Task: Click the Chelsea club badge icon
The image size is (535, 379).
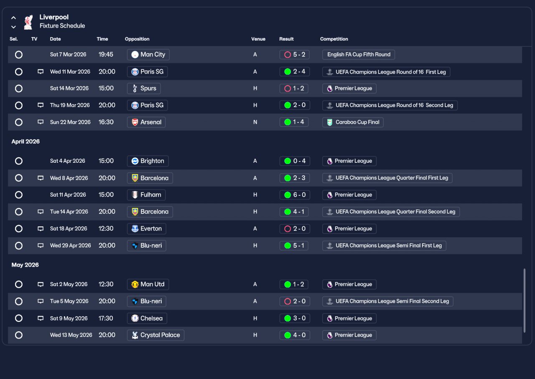Action: [x=135, y=318]
